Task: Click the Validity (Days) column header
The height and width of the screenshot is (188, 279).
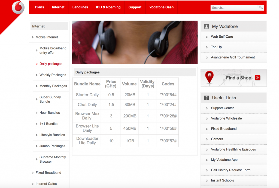Action: 147,84
